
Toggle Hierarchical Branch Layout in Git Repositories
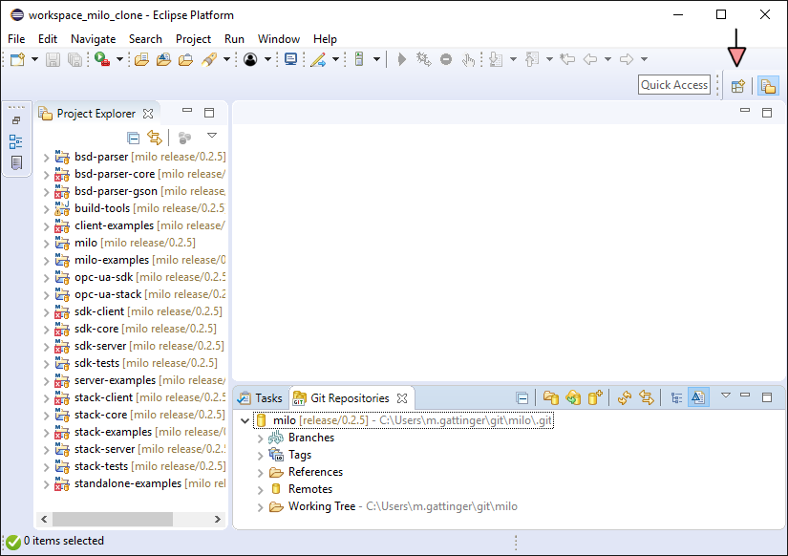click(x=676, y=398)
